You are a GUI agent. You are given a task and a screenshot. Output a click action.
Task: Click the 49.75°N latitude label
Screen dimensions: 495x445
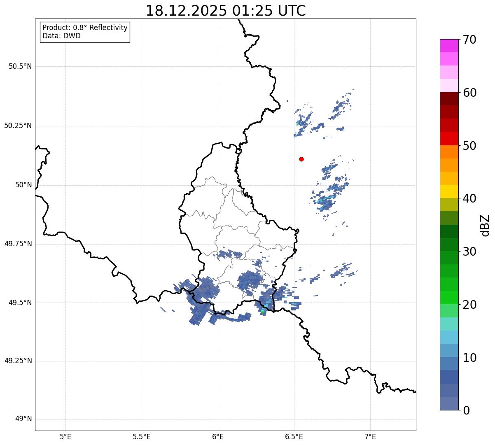pos(18,244)
